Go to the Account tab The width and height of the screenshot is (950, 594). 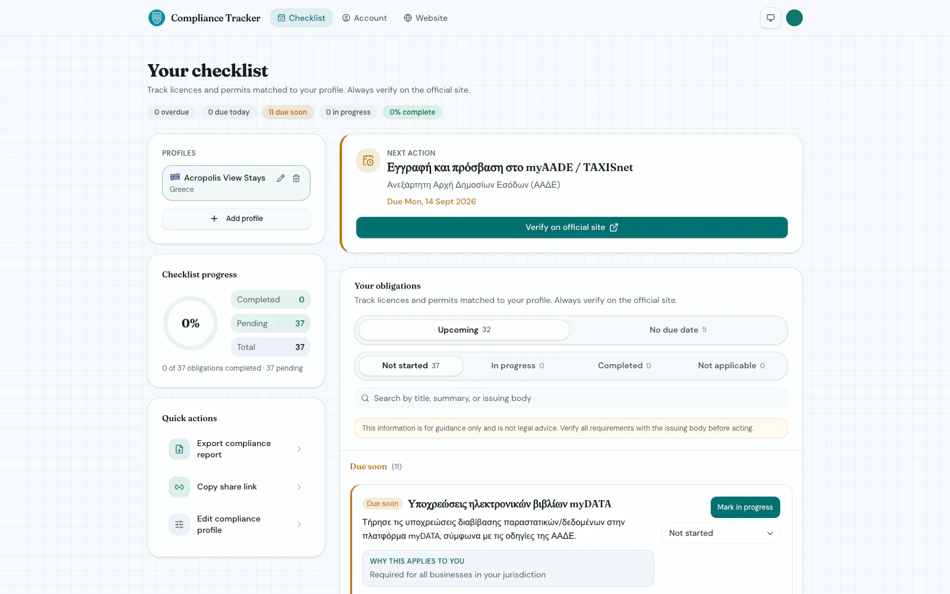coord(365,18)
